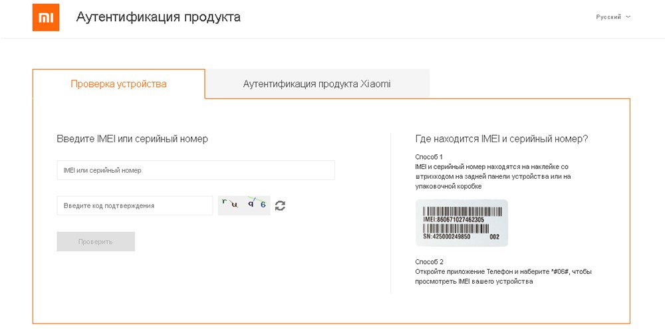
Task: Click the Введите IMEI или серийный номер heading
Action: tap(132, 139)
